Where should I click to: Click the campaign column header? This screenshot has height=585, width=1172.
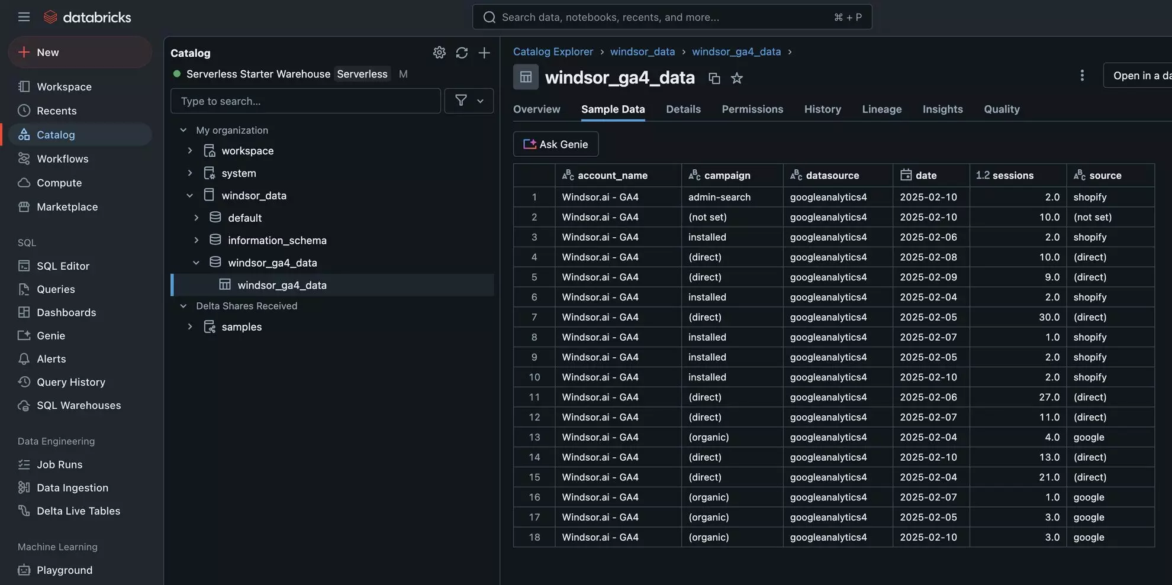pos(732,175)
